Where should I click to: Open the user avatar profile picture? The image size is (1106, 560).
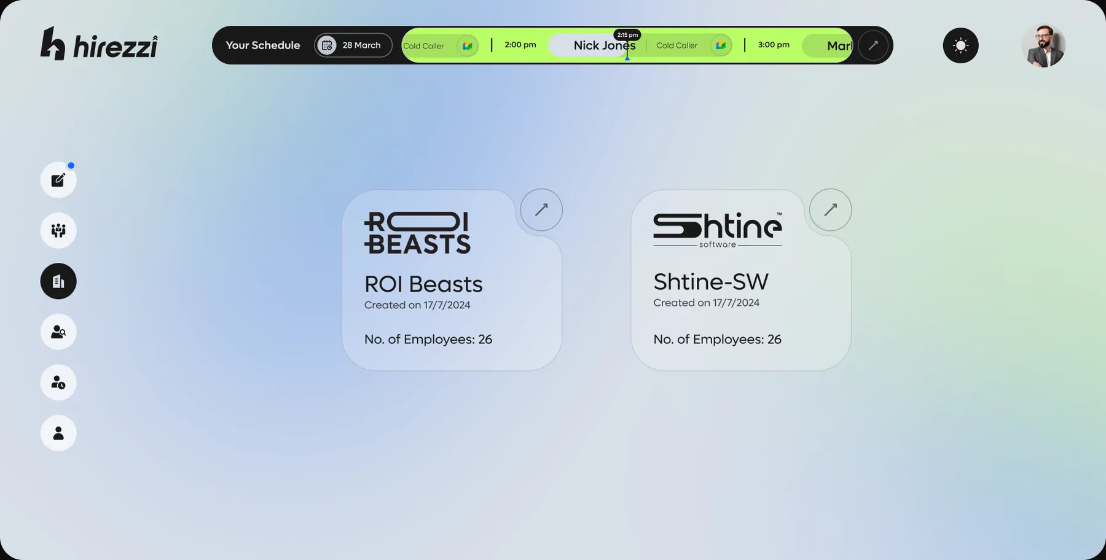[1043, 45]
